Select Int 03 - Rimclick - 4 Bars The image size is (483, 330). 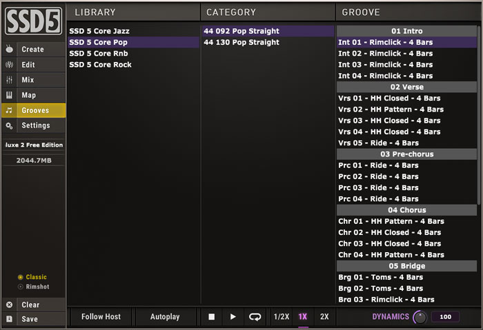click(406, 65)
